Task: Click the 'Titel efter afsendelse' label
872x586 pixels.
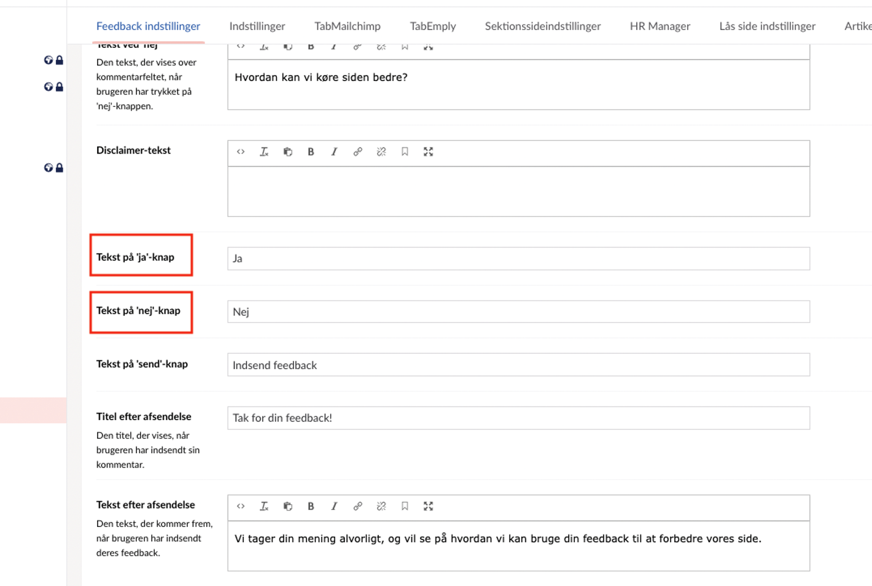Action: coord(144,416)
